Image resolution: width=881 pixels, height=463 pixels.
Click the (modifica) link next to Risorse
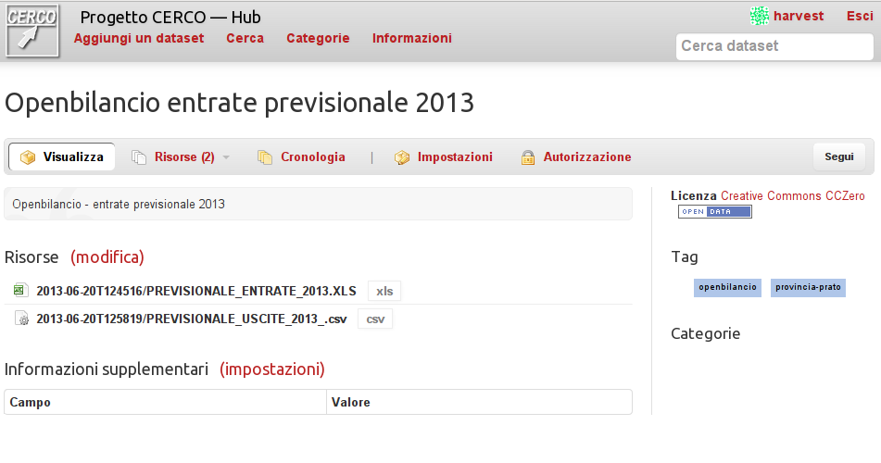(x=107, y=257)
